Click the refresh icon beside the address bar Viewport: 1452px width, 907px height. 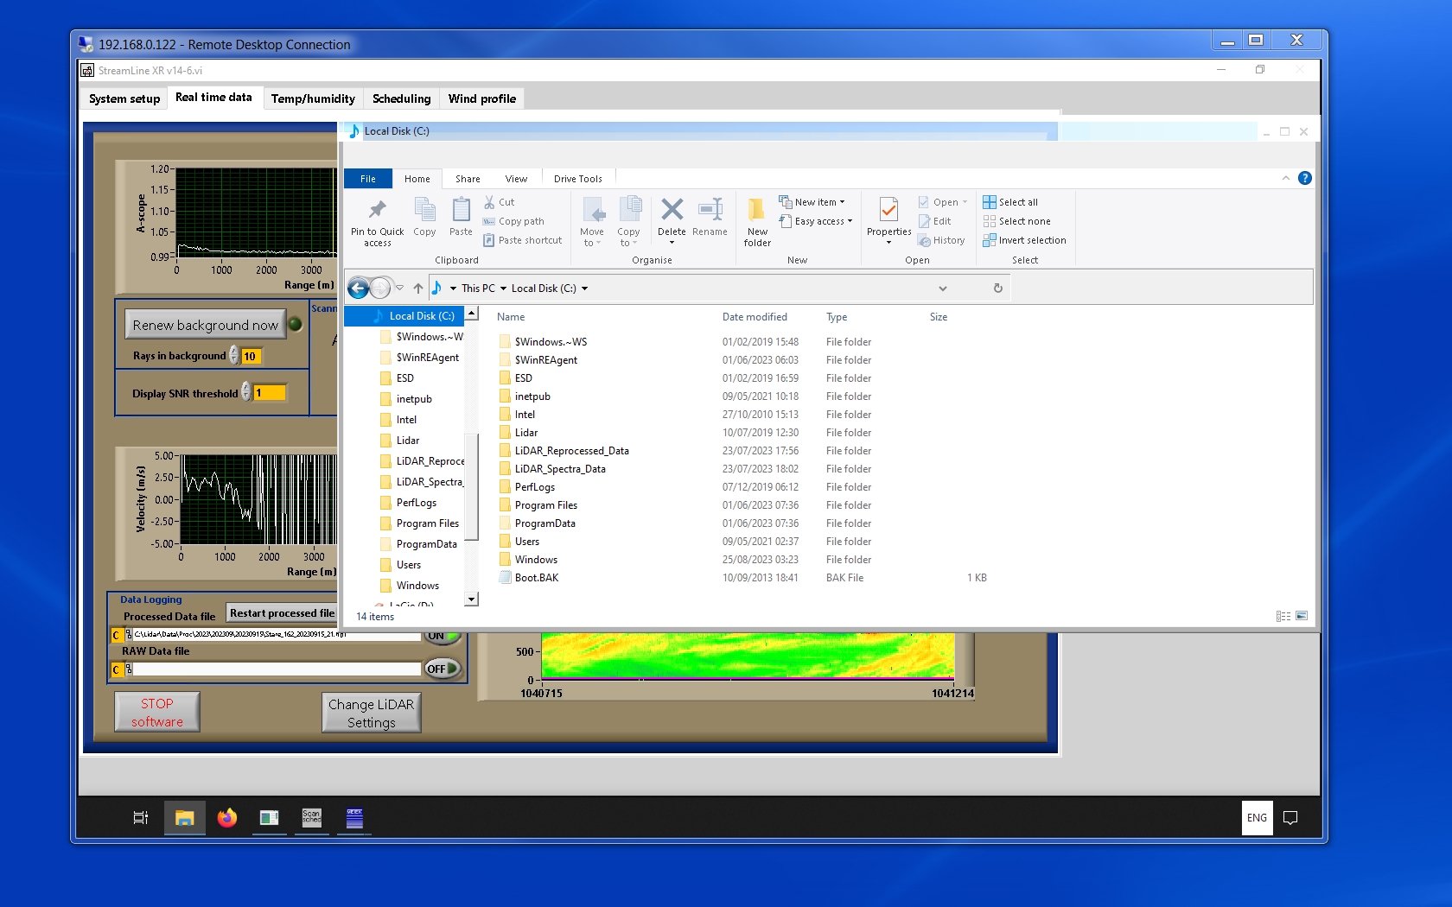coord(997,289)
